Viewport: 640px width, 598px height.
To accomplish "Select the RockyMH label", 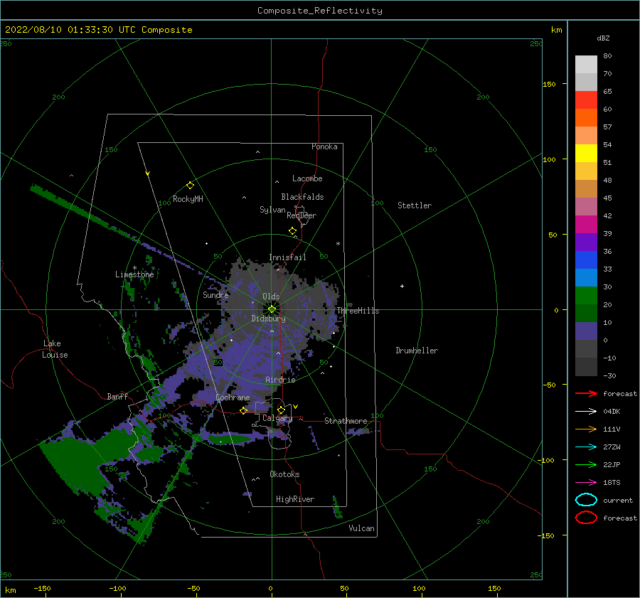I will click(x=188, y=199).
